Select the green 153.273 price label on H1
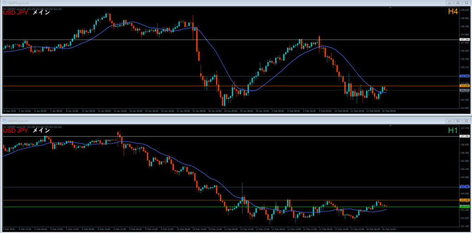The width and height of the screenshot is (472, 233). [x=465, y=206]
